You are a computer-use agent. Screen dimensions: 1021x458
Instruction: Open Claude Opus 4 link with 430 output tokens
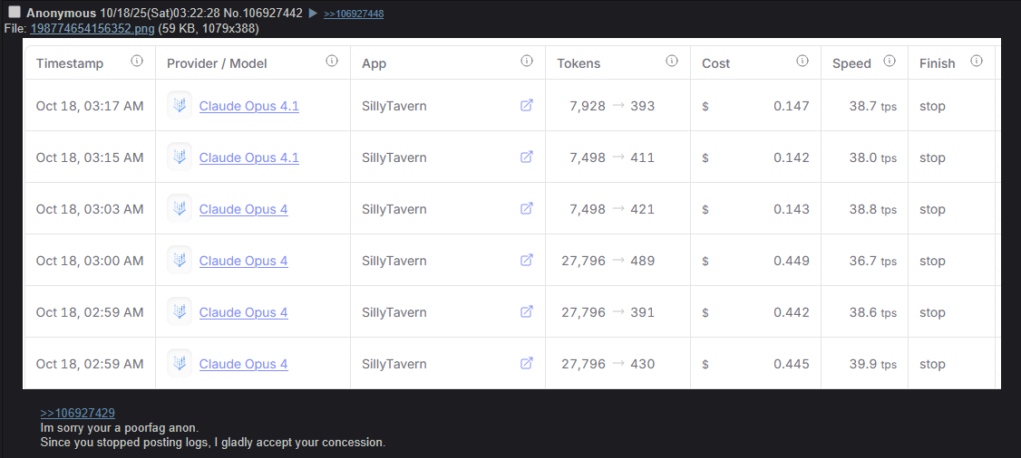click(x=244, y=364)
